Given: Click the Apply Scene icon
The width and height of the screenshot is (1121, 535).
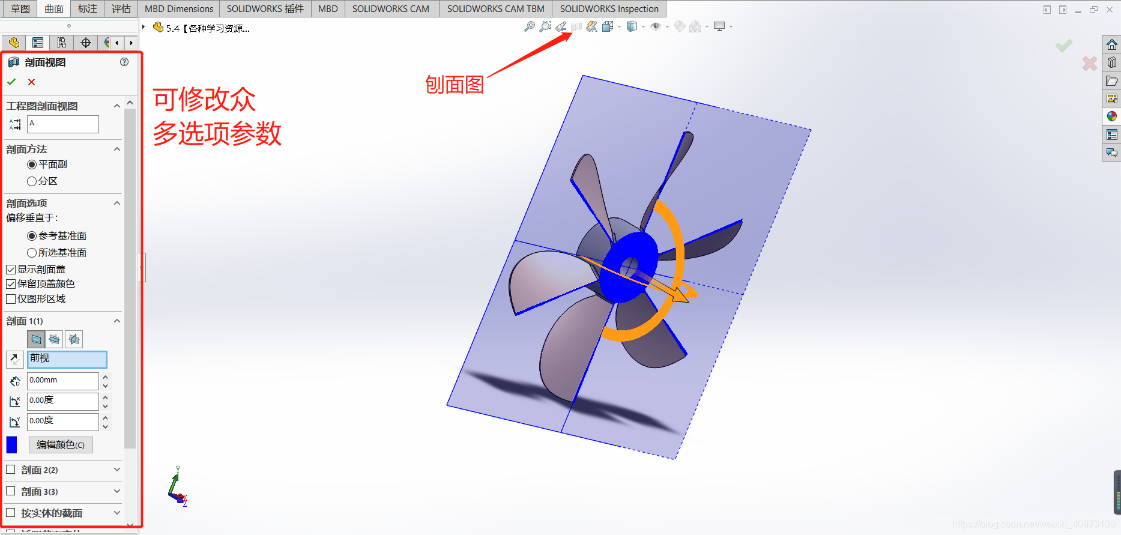Looking at the screenshot, I should [x=695, y=26].
